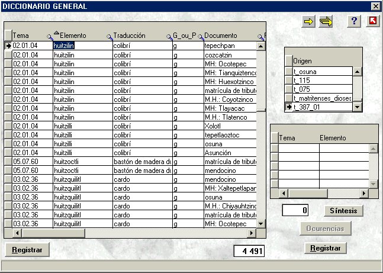Click the red exit icon in toolbar

pos(372,21)
